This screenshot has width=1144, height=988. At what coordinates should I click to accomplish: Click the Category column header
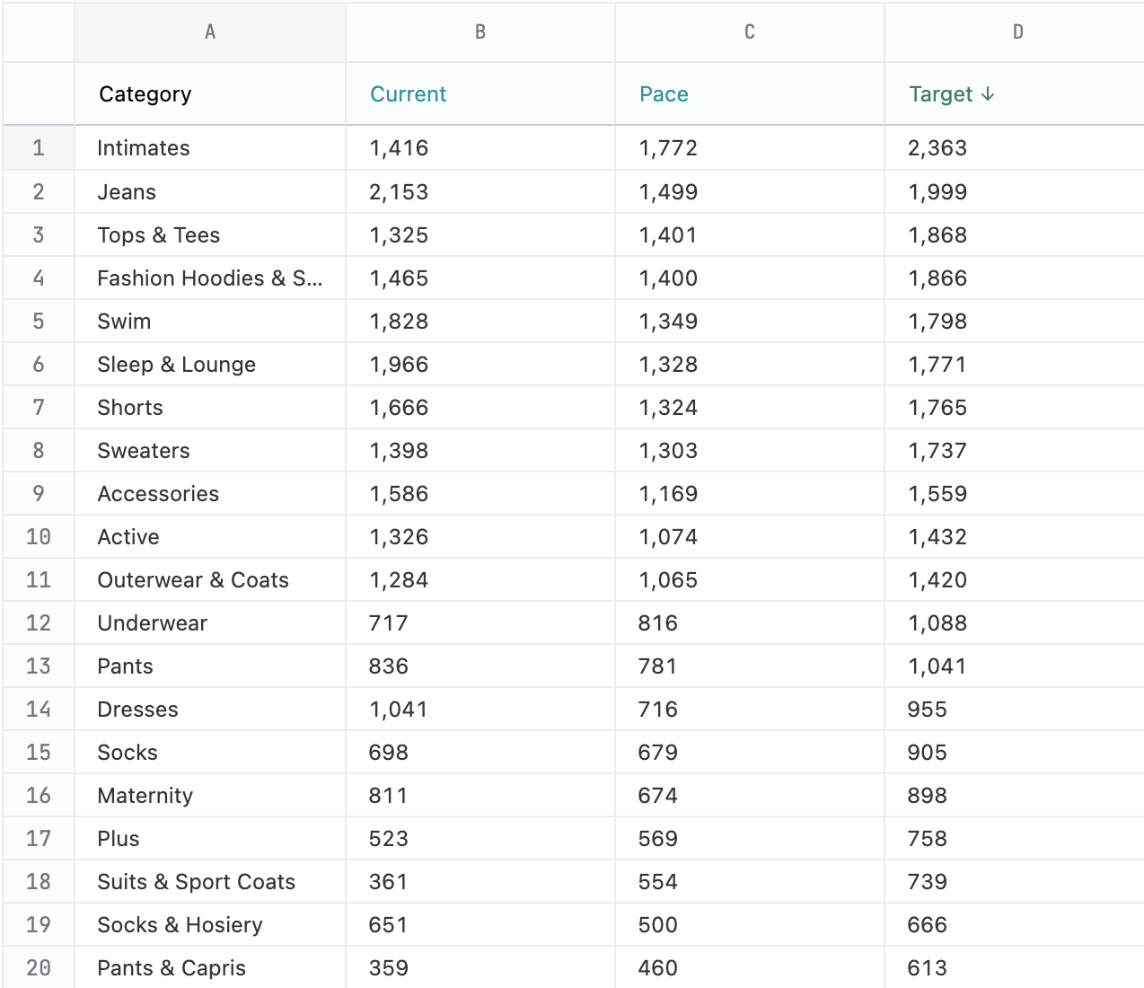145,94
